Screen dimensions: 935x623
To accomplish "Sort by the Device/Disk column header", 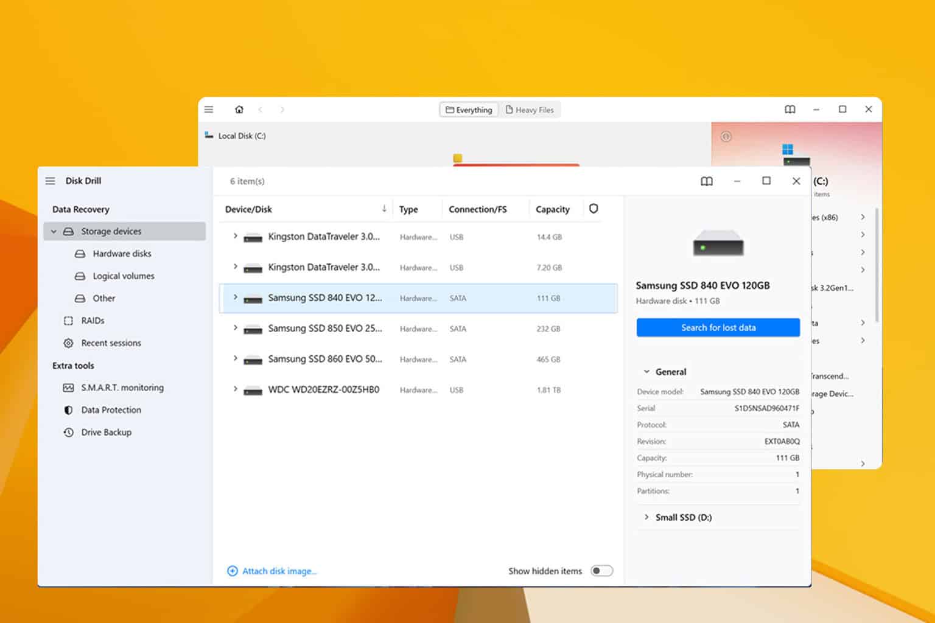I will (x=248, y=209).
